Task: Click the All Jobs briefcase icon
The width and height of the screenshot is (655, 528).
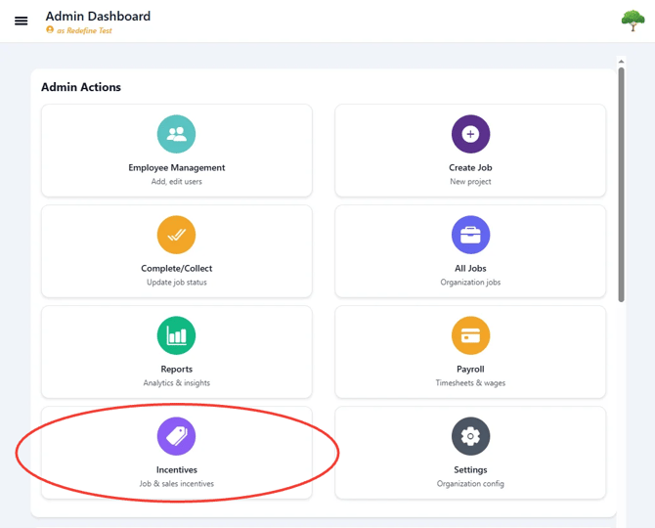Action: [470, 235]
